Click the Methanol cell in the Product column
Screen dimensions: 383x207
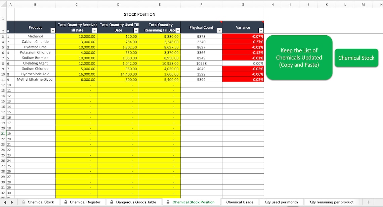coord(35,36)
